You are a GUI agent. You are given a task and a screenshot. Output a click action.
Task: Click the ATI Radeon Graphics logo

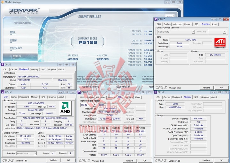click(220, 43)
